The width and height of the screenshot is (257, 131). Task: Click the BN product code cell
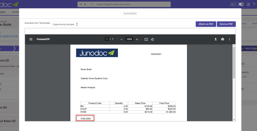tap(95, 106)
